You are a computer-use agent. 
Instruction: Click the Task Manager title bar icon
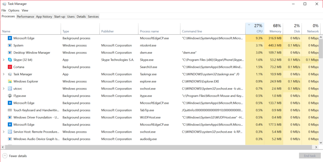(x=4, y=4)
